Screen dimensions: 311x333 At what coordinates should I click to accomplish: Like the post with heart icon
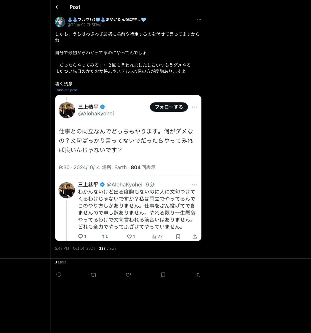point(128,275)
